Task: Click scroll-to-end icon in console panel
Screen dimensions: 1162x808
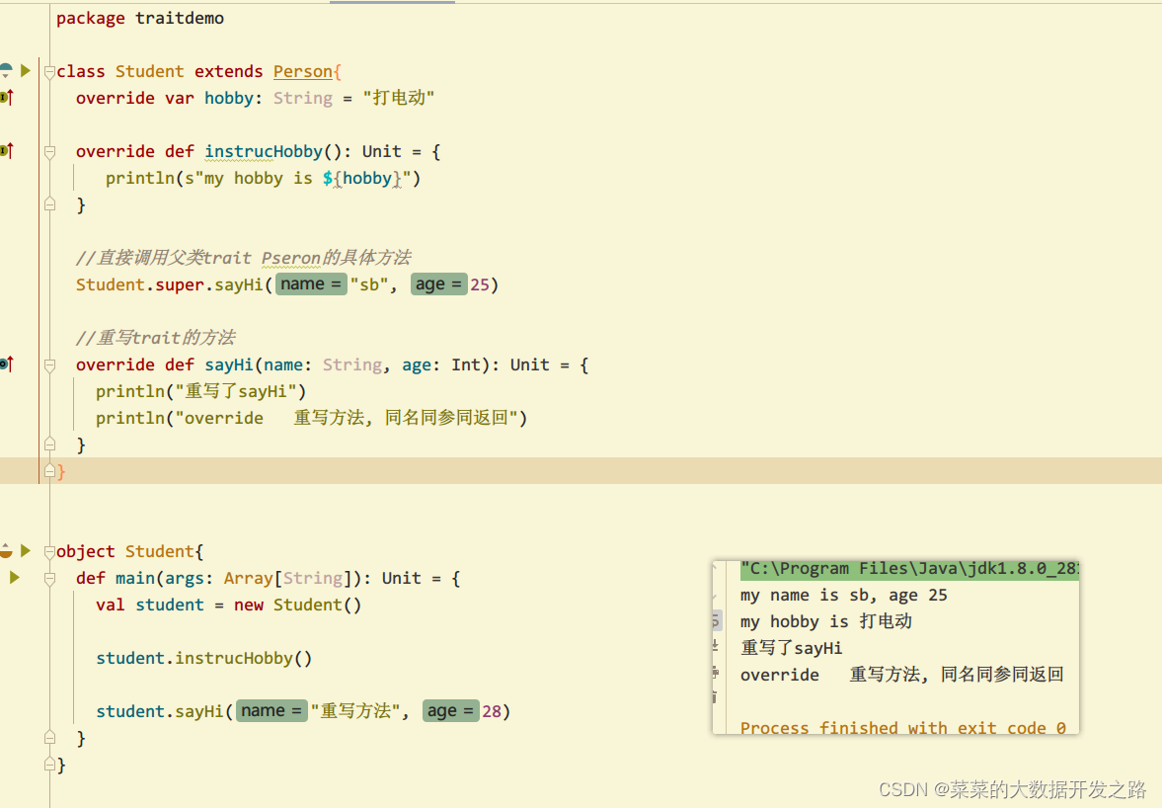Action: pos(715,645)
